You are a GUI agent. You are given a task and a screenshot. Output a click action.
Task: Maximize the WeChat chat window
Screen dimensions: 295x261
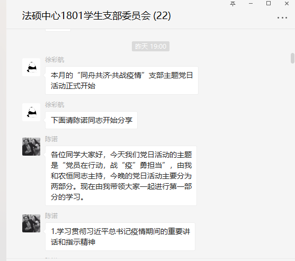pyautogui.click(x=269, y=3)
